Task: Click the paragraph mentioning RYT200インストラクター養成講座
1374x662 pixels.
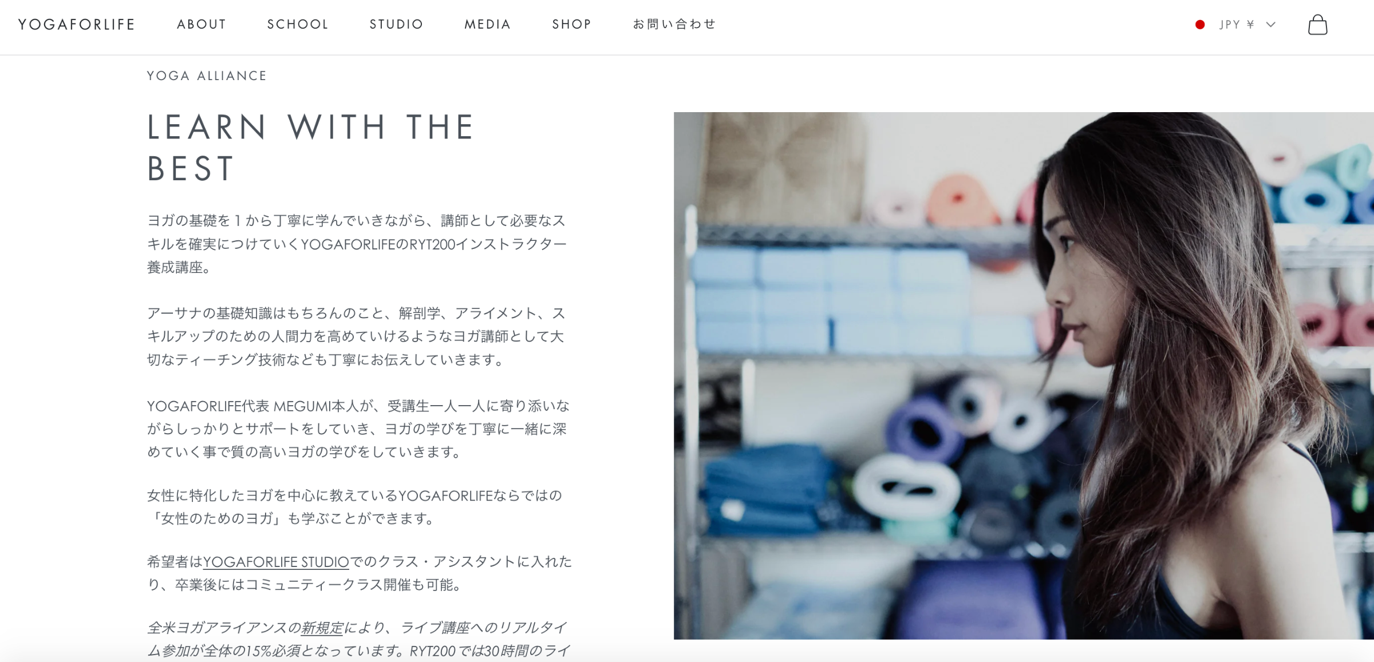Action: point(357,244)
